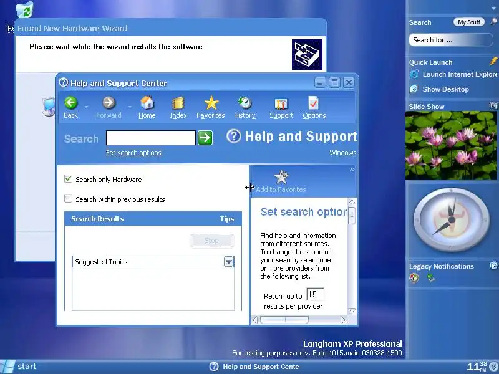The height and width of the screenshot is (374, 499).
Task: Click the Legacy Notifications header text
Action: 442,267
